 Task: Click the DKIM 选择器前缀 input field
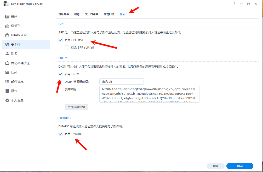(x=122, y=81)
